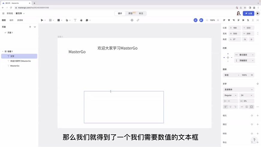
Task: Enable fixed-size text mode
Action: coord(251,107)
